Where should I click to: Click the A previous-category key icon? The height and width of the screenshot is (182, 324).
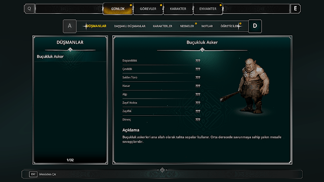click(70, 26)
